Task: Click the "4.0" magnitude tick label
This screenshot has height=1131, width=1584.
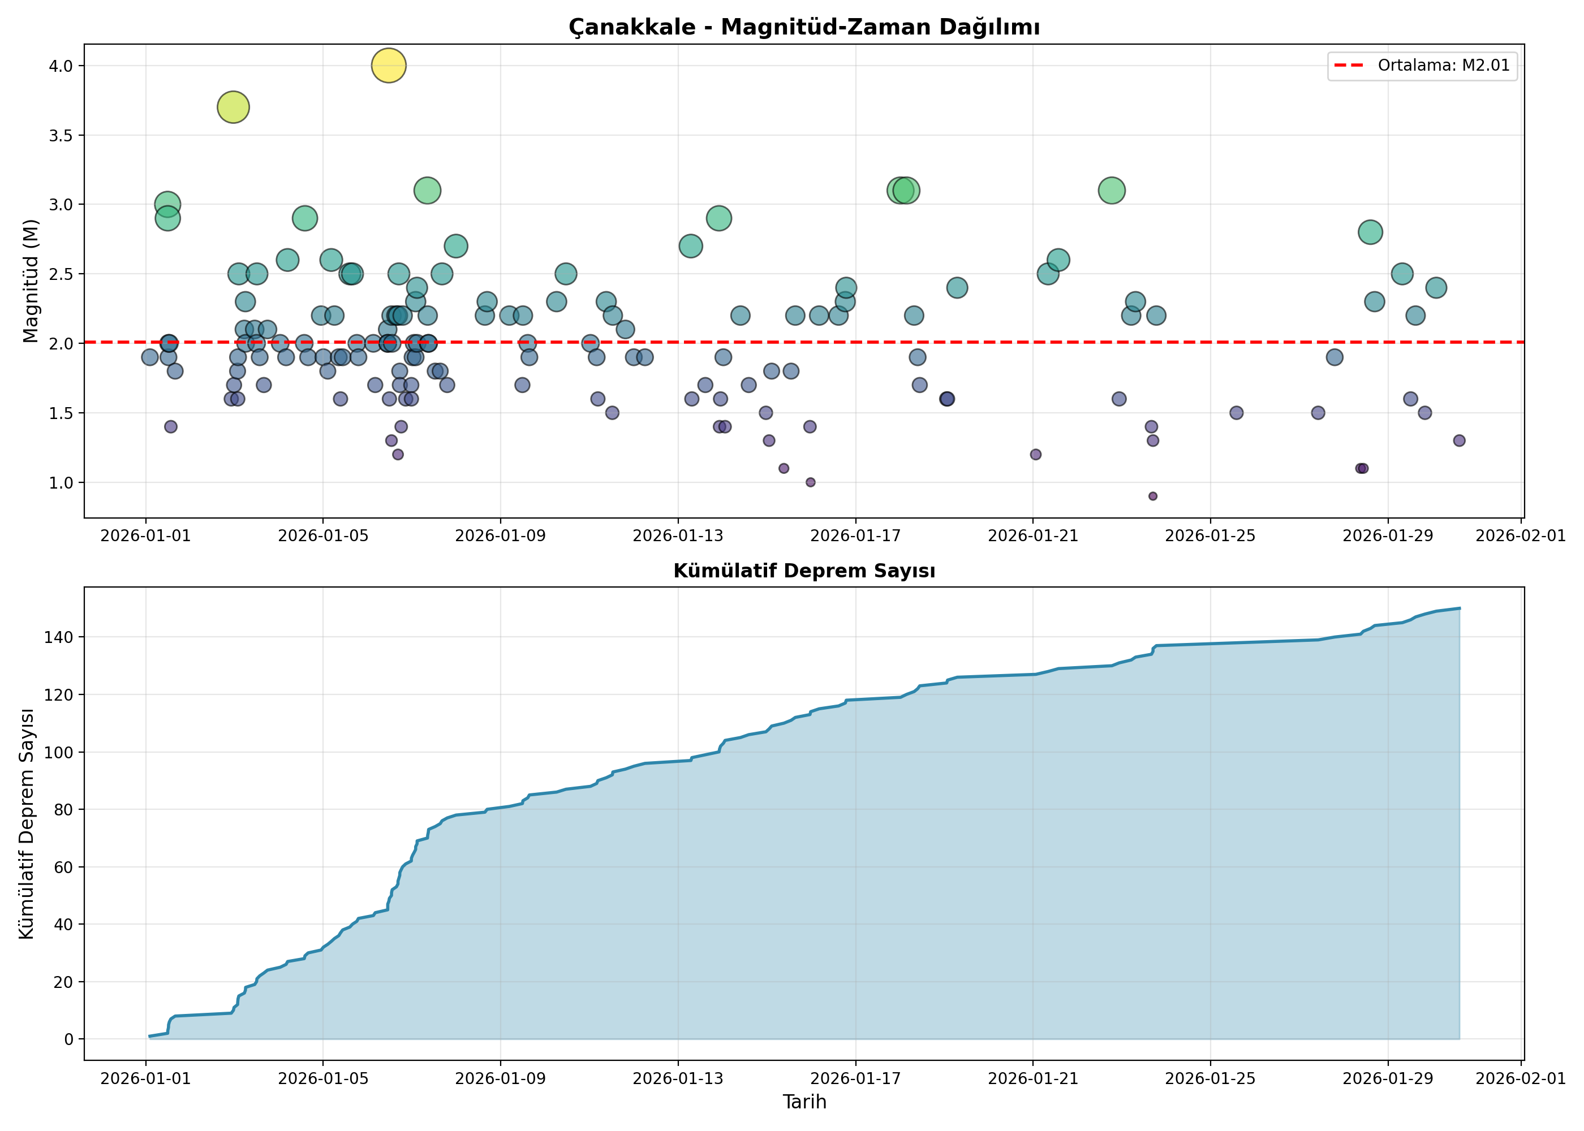Action: pos(61,66)
